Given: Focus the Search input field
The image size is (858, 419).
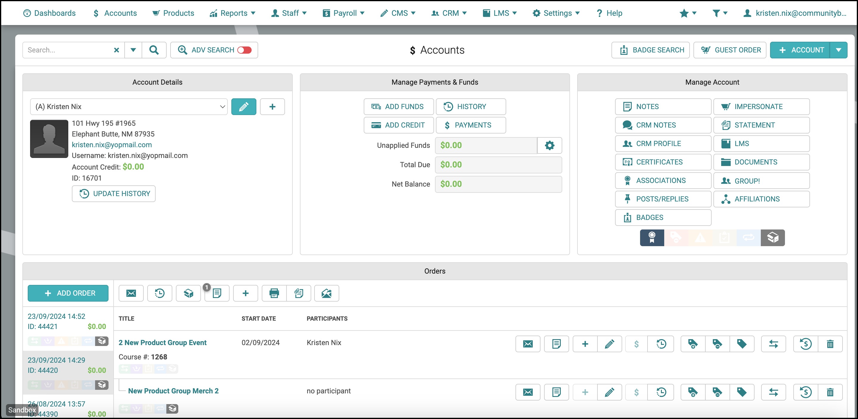Looking at the screenshot, I should tap(68, 50).
